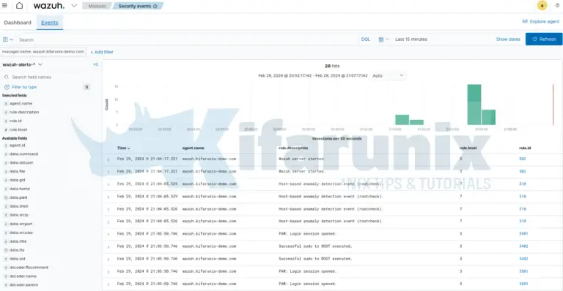Select the data.file available field

[x=18, y=171]
